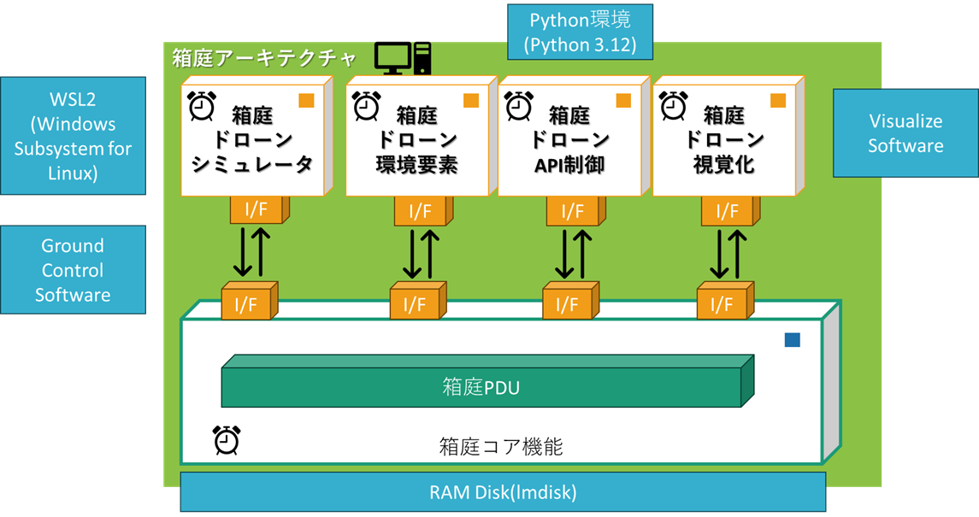Click core-side I/F block below API制御 arrows
979x517 pixels.
[x=570, y=301]
